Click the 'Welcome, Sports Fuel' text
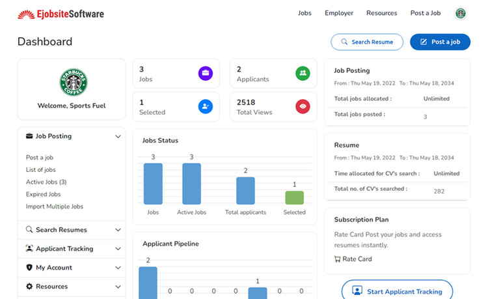The image size is (488, 299). (72, 106)
